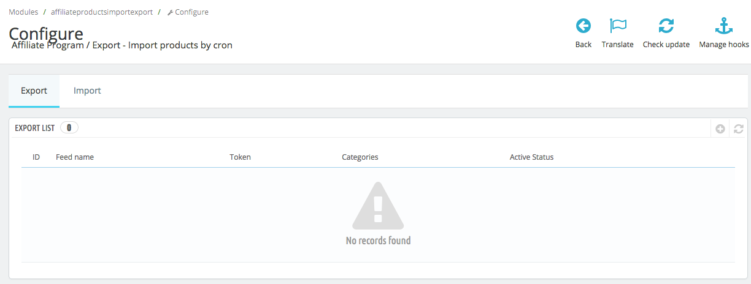Screen dimensions: 751x284
Task: Click the warning triangle empty-state icon
Action: (378, 206)
